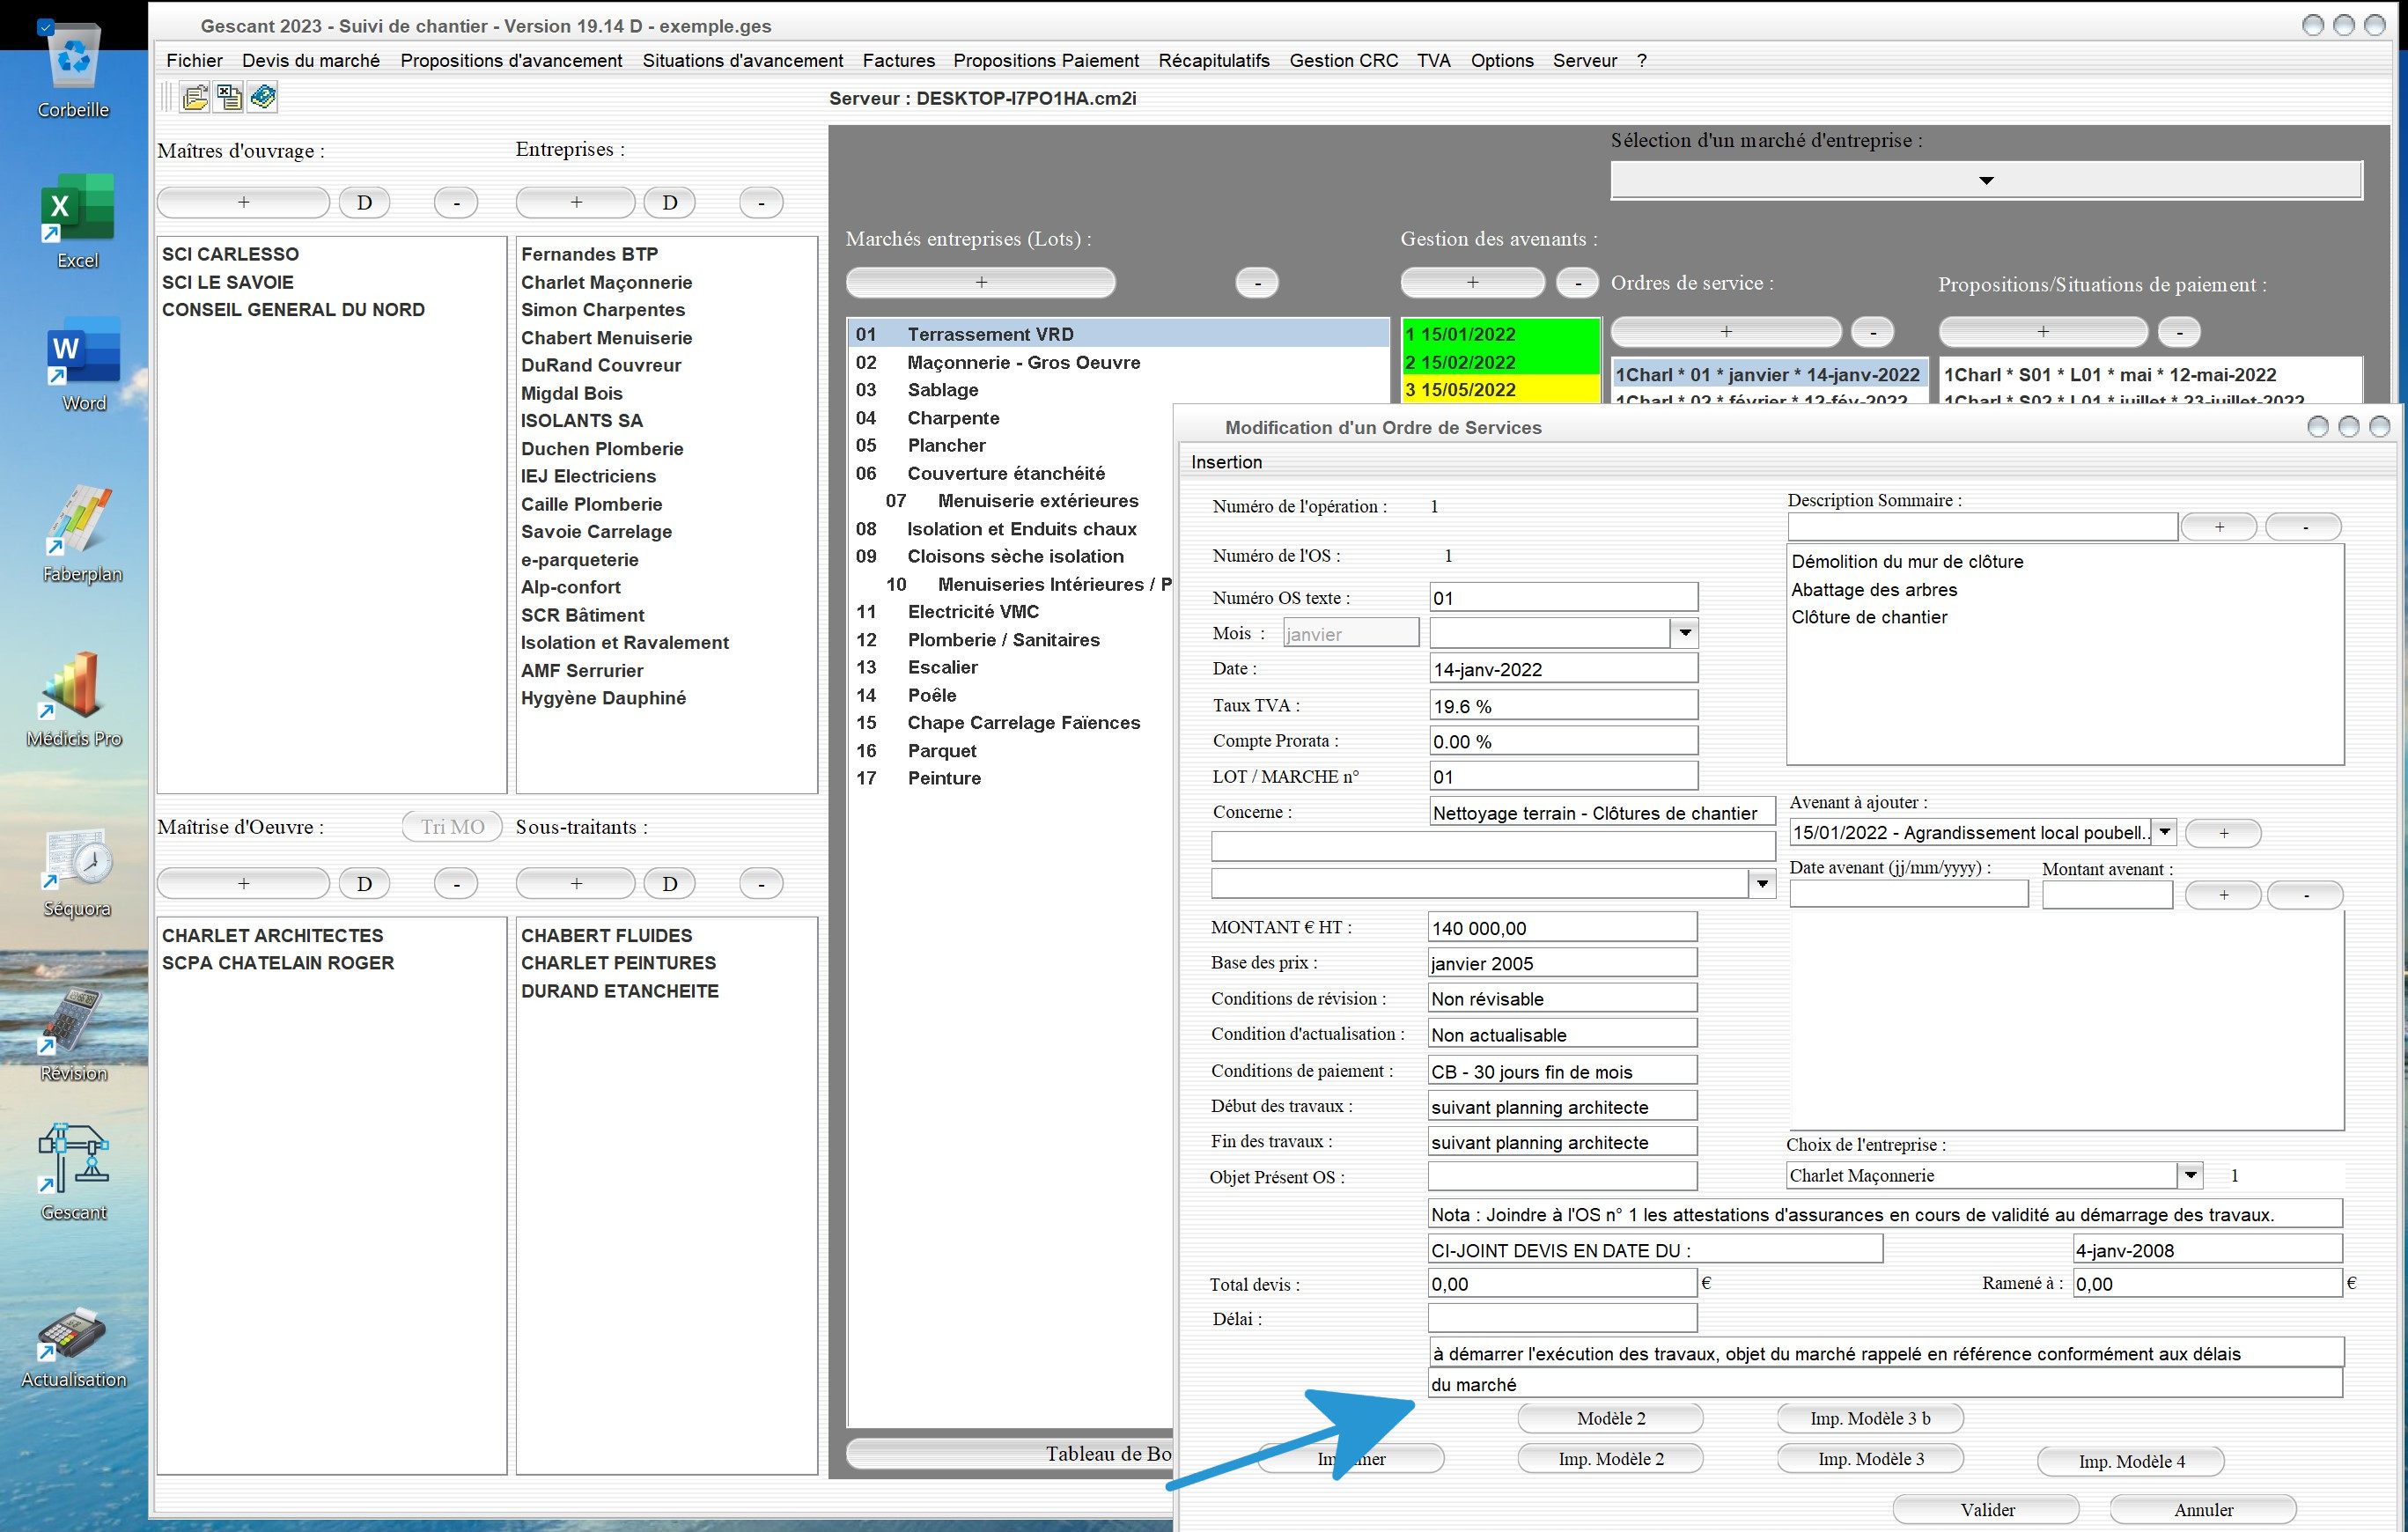Click the Imp. Modèle 4 button
2408x1532 pixels.
click(2131, 1461)
